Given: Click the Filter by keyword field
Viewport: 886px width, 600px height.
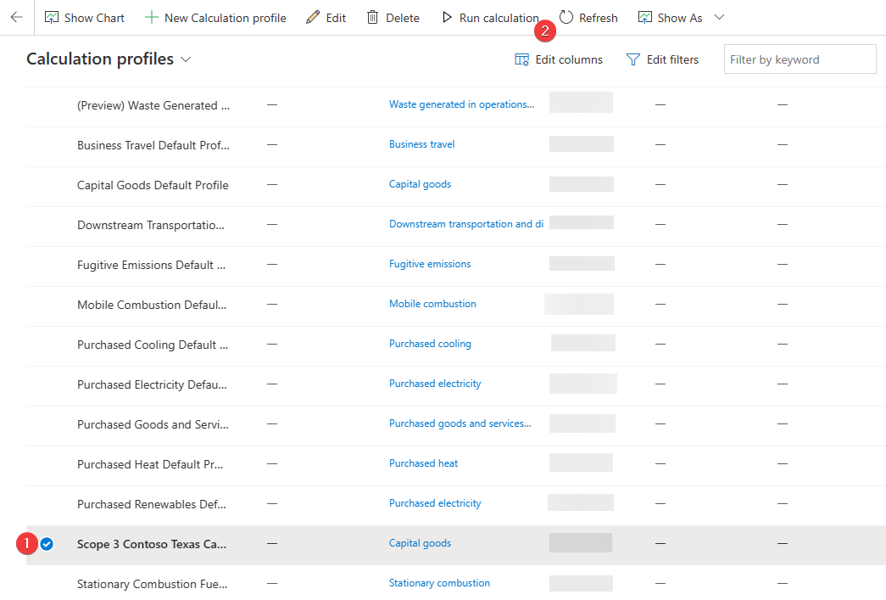Looking at the screenshot, I should point(798,59).
